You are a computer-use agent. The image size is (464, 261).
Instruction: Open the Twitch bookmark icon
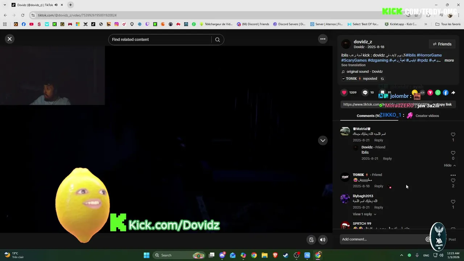tap(147, 24)
